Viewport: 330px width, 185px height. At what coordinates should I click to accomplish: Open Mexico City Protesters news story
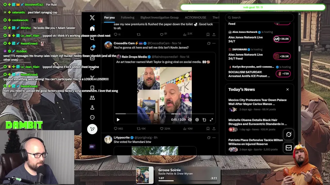[x=259, y=105]
